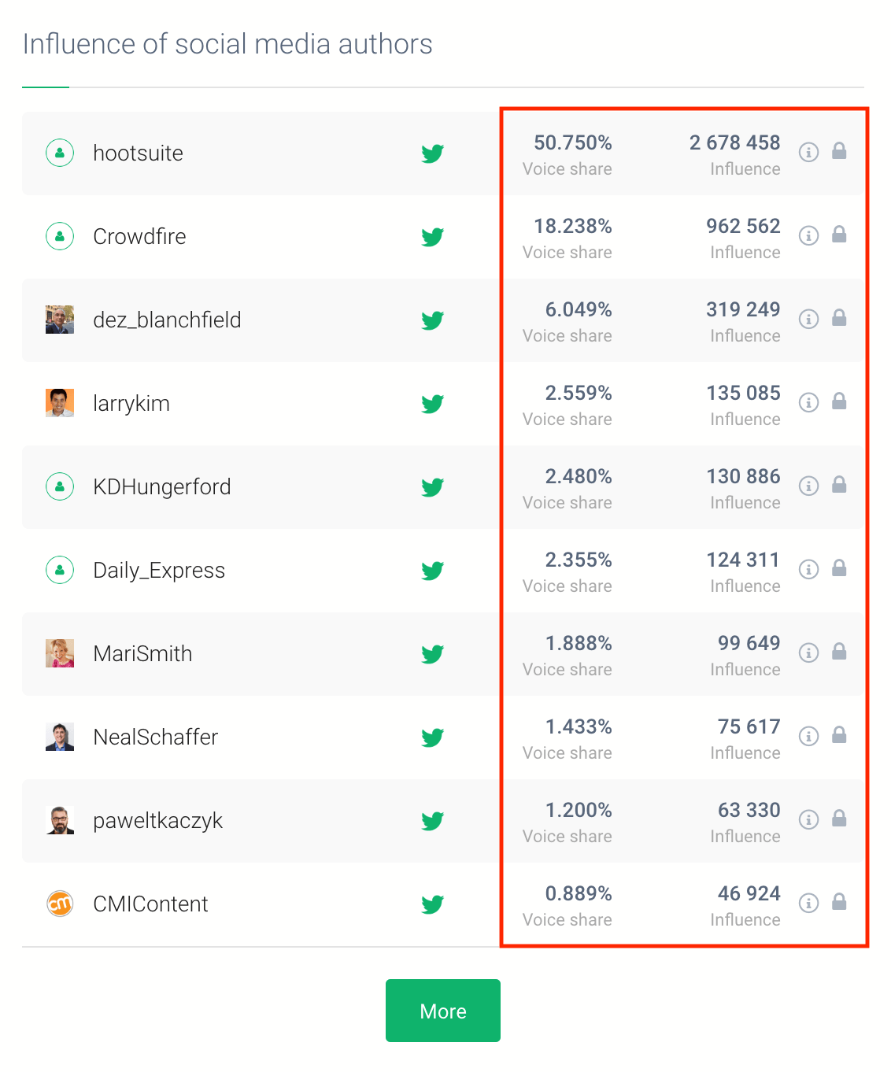Open the Twitter icon beside CMIContent

coord(432,904)
